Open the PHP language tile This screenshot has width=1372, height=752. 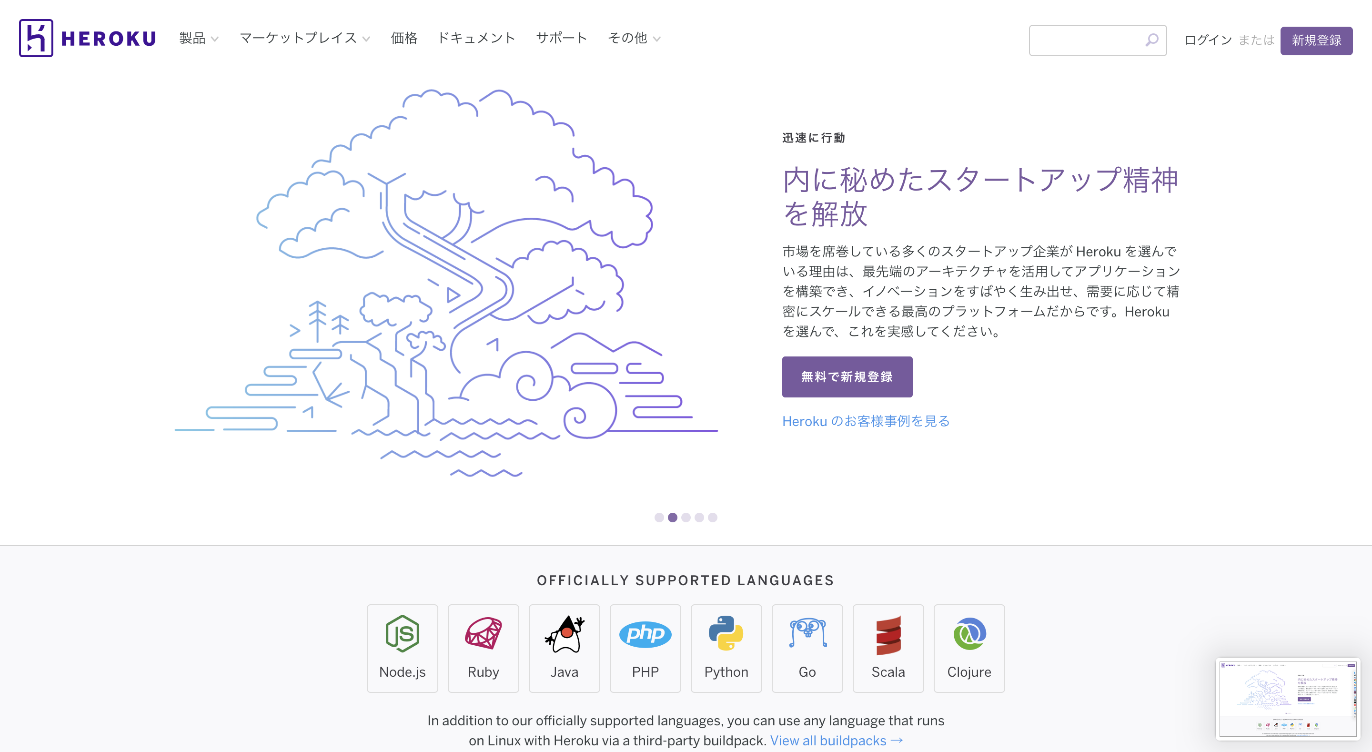point(645,648)
